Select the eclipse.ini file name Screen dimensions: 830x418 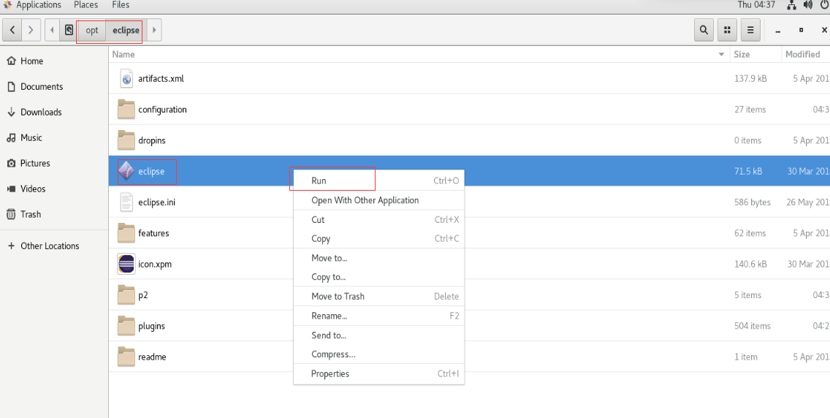pos(156,202)
